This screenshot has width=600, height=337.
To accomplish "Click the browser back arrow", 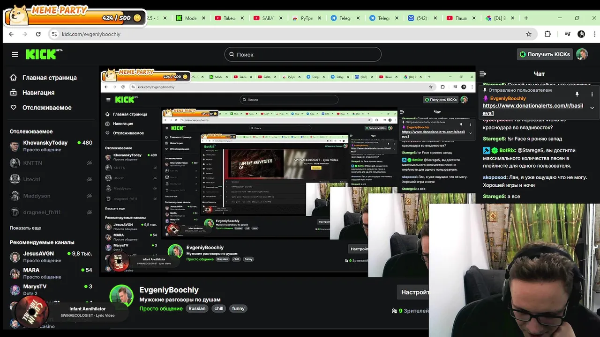I will point(11,34).
